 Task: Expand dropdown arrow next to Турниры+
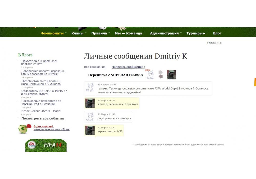tap(207, 33)
